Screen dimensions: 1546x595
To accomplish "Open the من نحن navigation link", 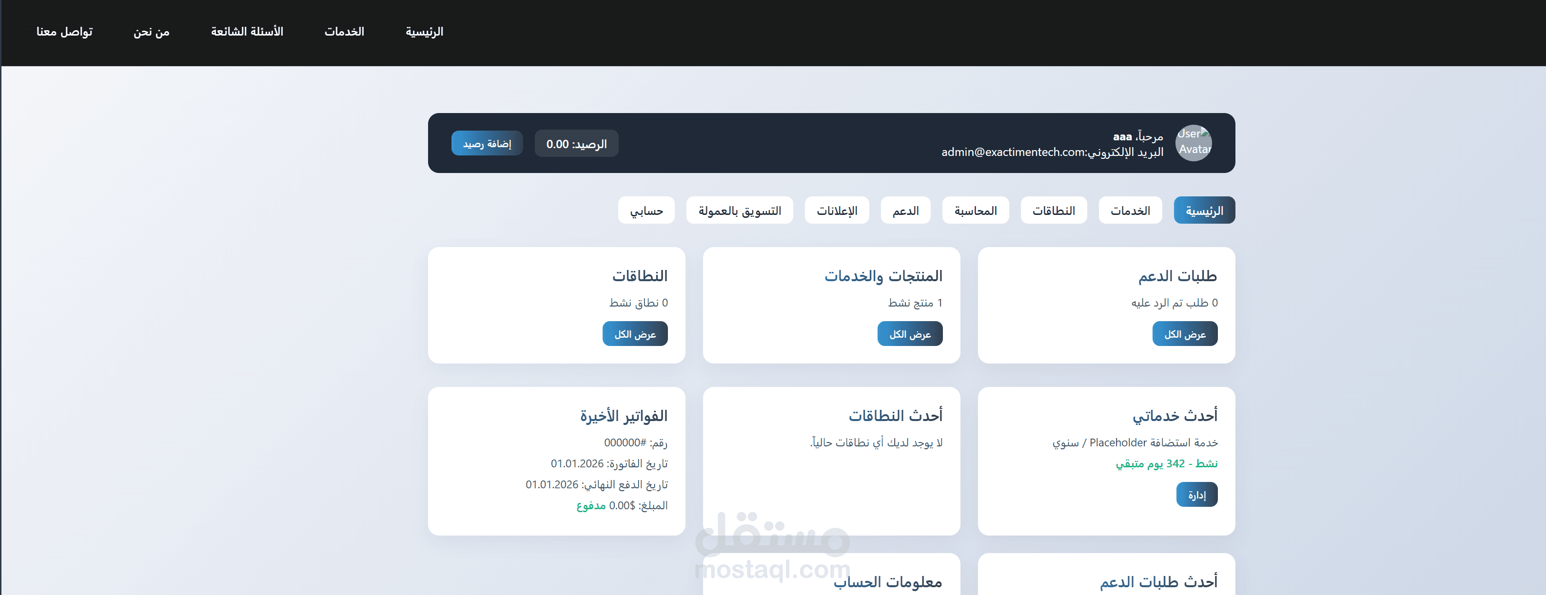I will pos(152,31).
